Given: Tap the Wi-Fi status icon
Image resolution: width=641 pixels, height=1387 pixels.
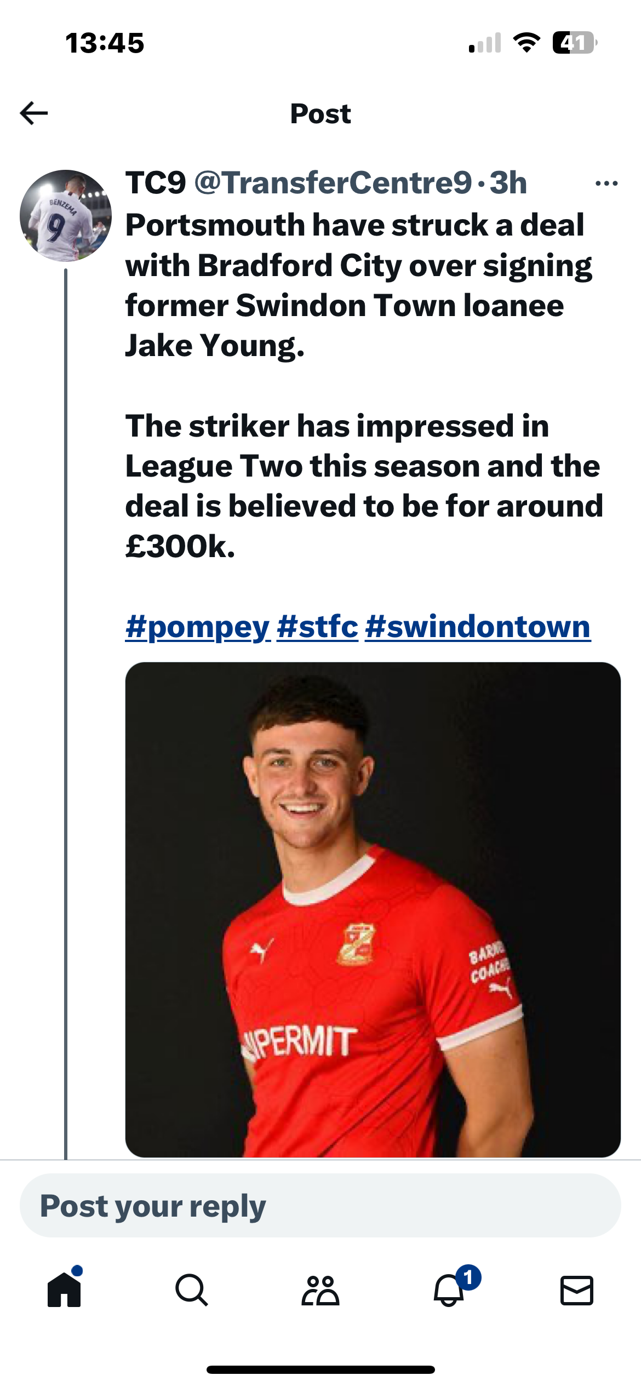Looking at the screenshot, I should click(526, 43).
